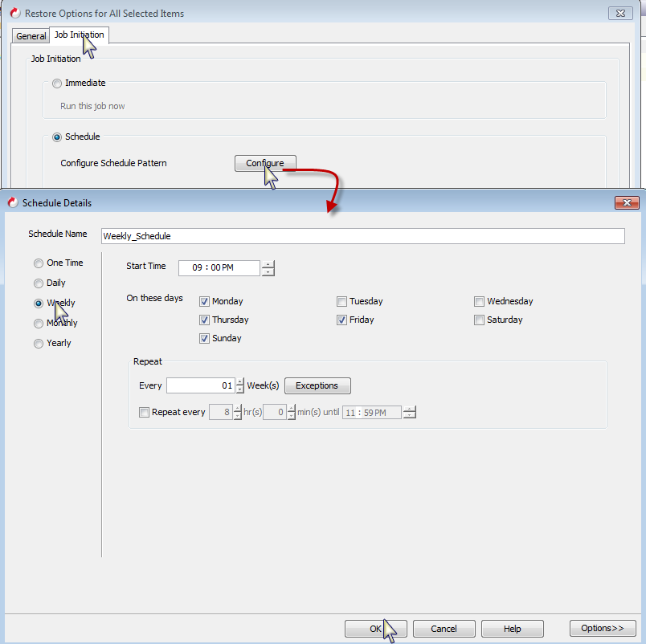Select the One Time schedule option
This screenshot has width=646, height=644.
(x=39, y=263)
